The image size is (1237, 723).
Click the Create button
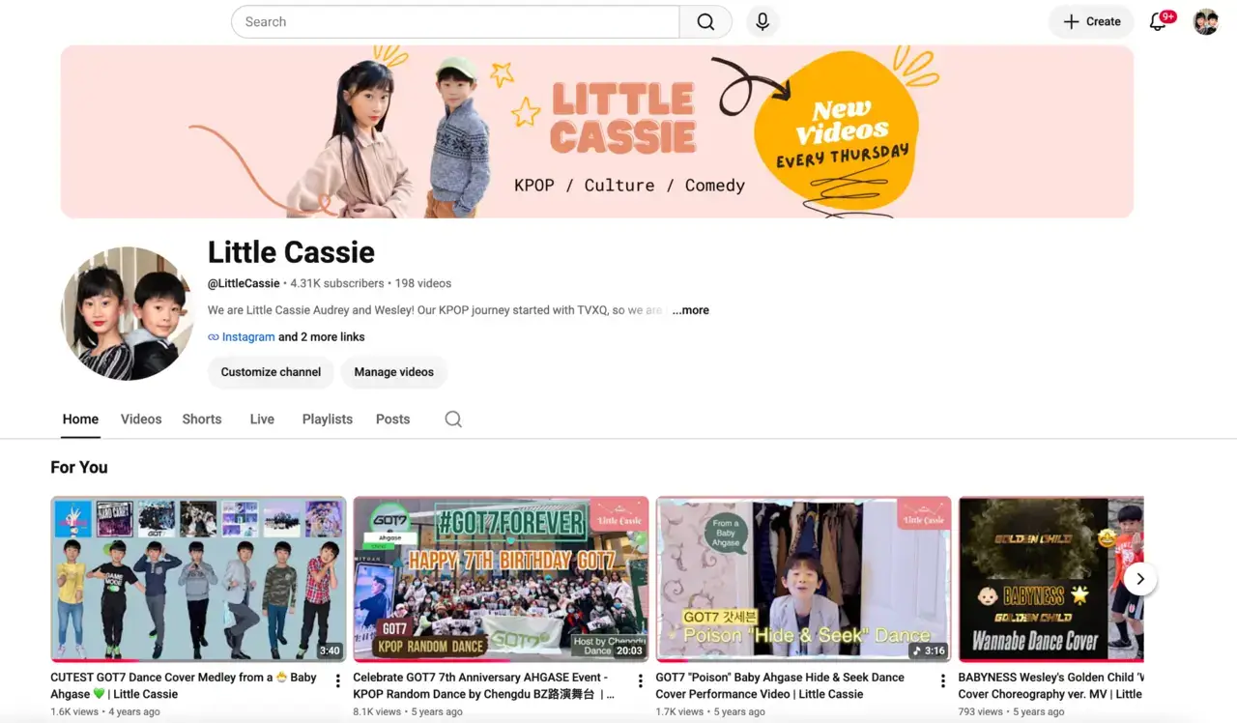click(x=1092, y=22)
